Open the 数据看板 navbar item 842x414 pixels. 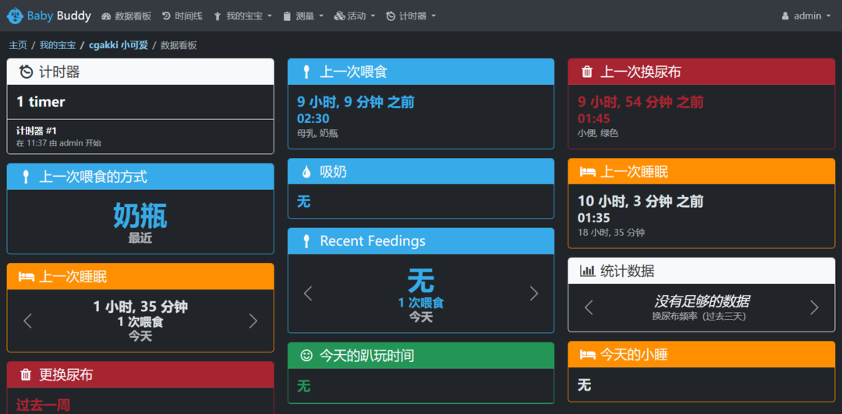tap(126, 16)
